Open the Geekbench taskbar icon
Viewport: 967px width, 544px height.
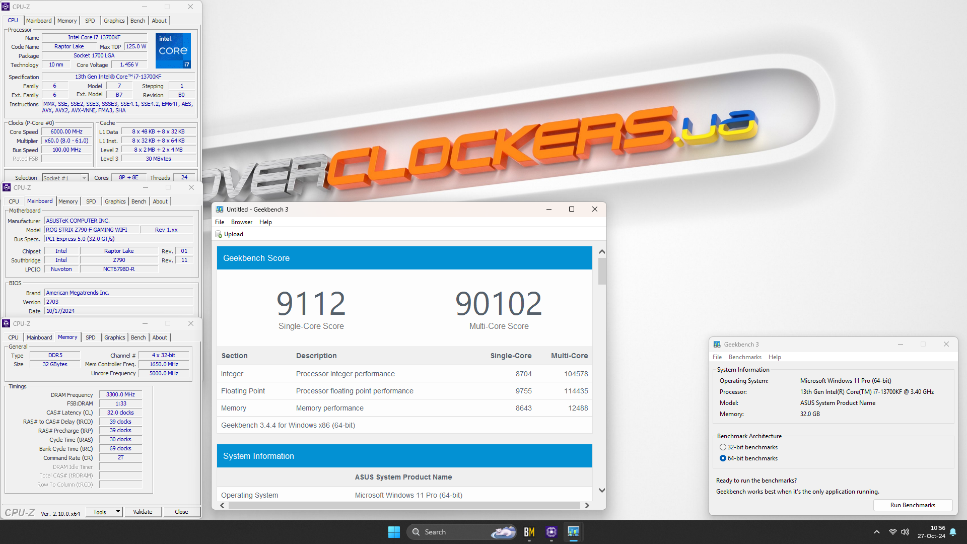(x=573, y=532)
